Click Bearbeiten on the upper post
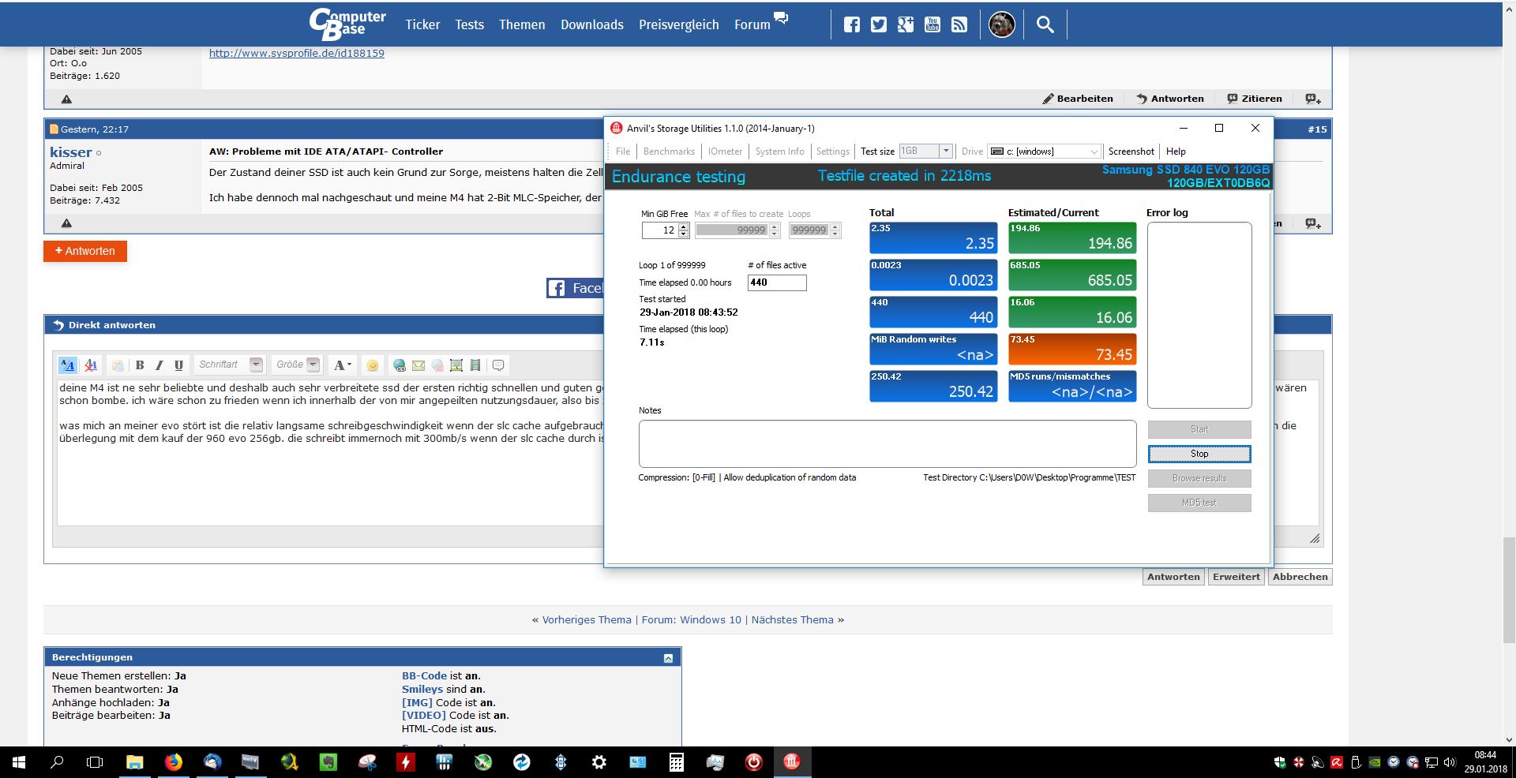 coord(1078,99)
